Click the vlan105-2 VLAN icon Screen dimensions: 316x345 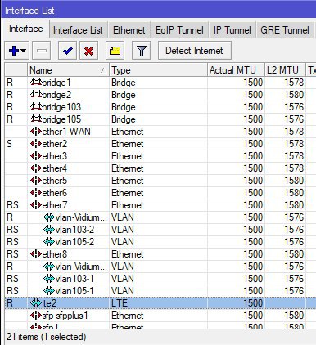point(49,242)
